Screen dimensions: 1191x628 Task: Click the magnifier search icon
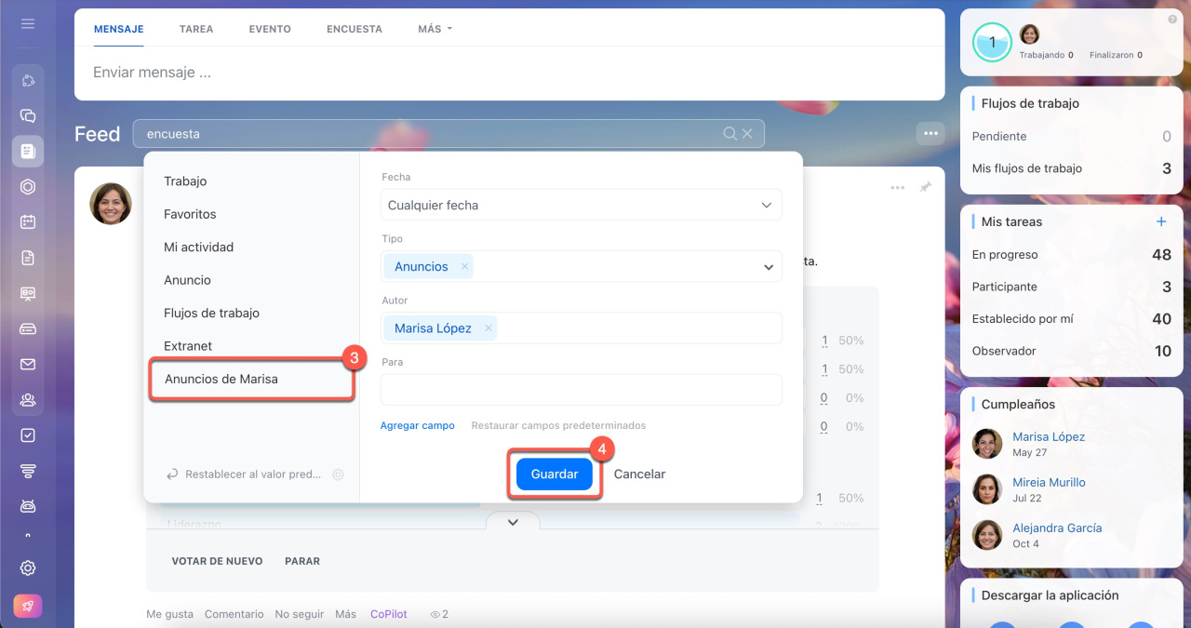click(x=730, y=134)
